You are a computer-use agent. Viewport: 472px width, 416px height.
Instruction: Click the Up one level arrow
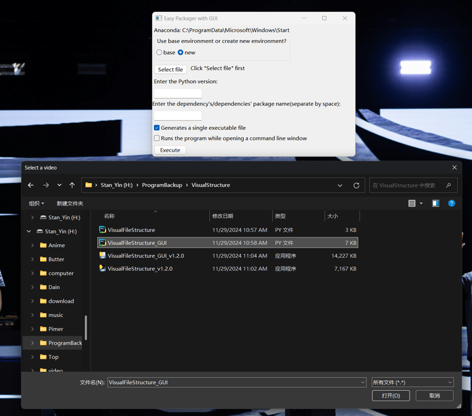pos(72,185)
